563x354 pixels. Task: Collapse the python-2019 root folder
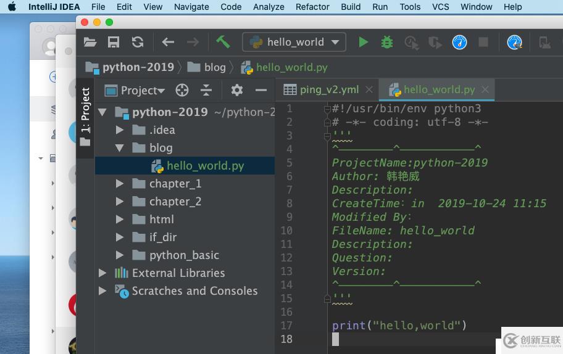click(102, 112)
